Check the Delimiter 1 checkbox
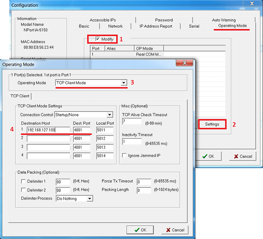This screenshot has height=239, width=263. [x=23, y=181]
